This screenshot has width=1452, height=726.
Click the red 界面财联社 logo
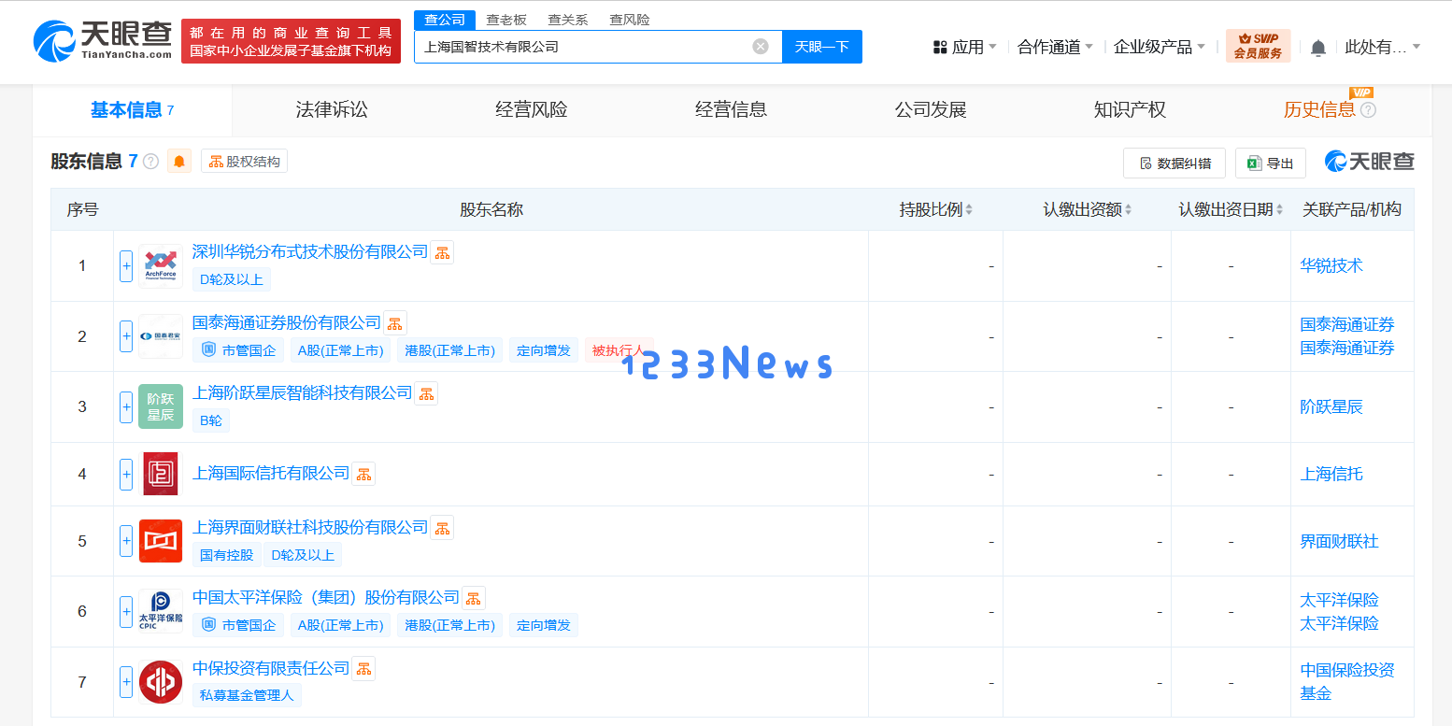[161, 541]
